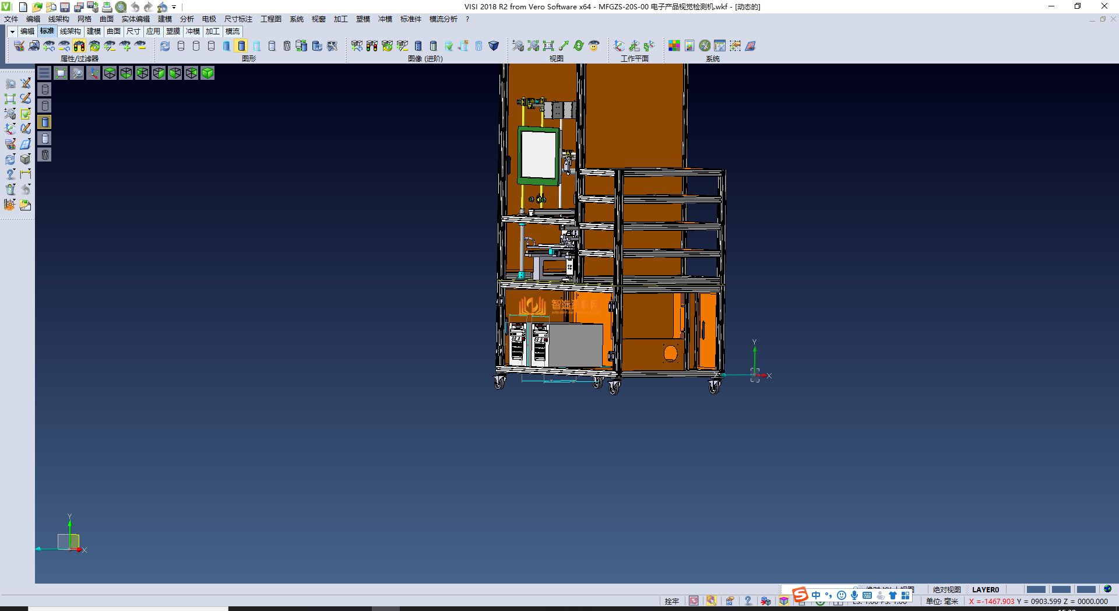Click the smiley eye icon in 视图 group
The image size is (1119, 611).
pyautogui.click(x=594, y=46)
